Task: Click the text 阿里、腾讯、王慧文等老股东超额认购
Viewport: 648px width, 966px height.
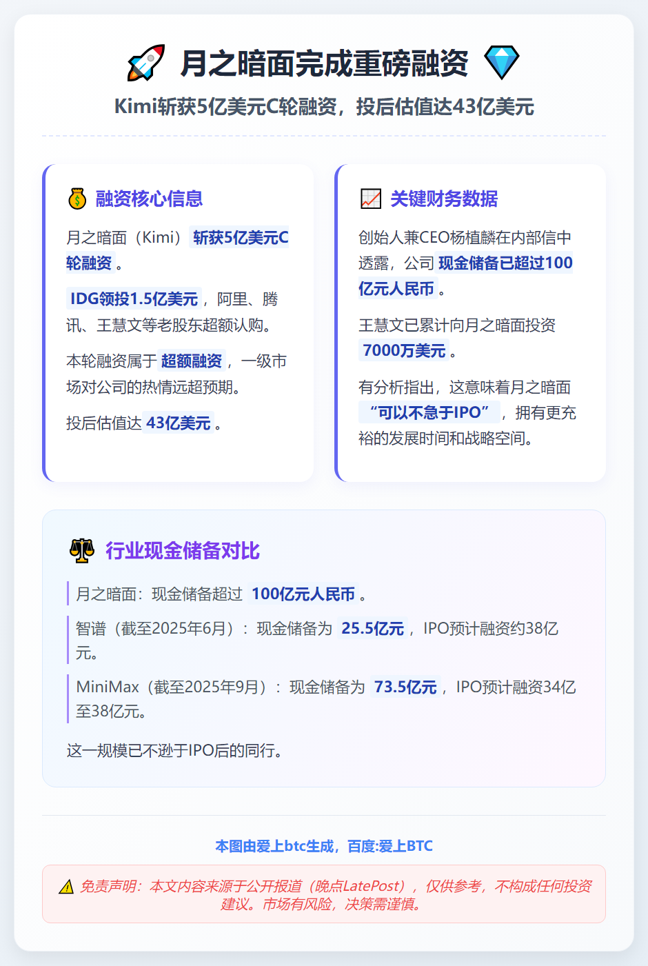Action: pyautogui.click(x=172, y=312)
